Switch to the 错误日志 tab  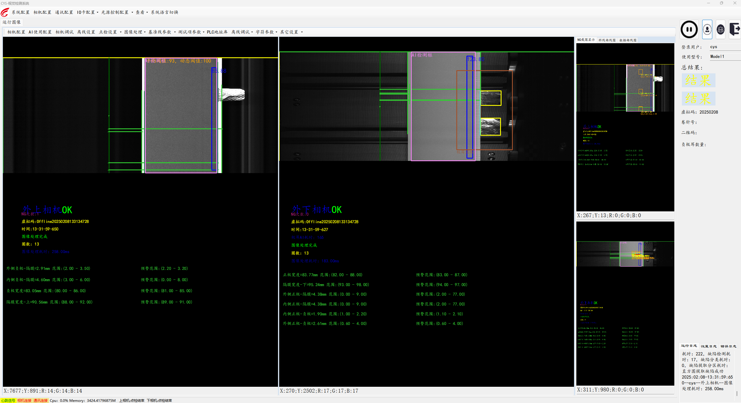728,346
